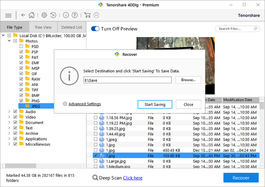
Task: Click the JPG icon of 1.18.56 PM.jpg
Action: 102,118
